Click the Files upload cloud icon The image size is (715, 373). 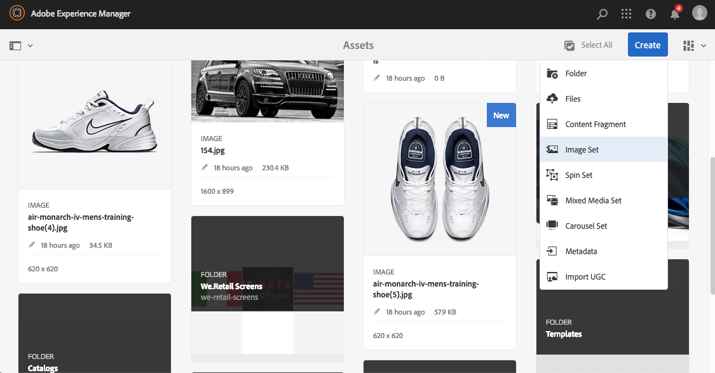click(x=552, y=98)
